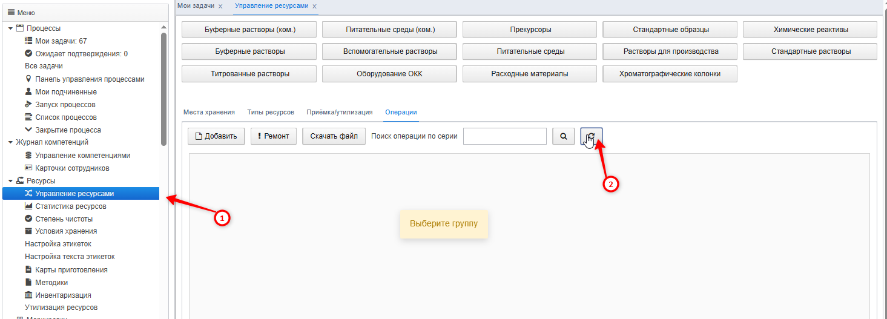Select Вспомогательные растворы group
This screenshot has width=887, height=319.
coord(390,51)
